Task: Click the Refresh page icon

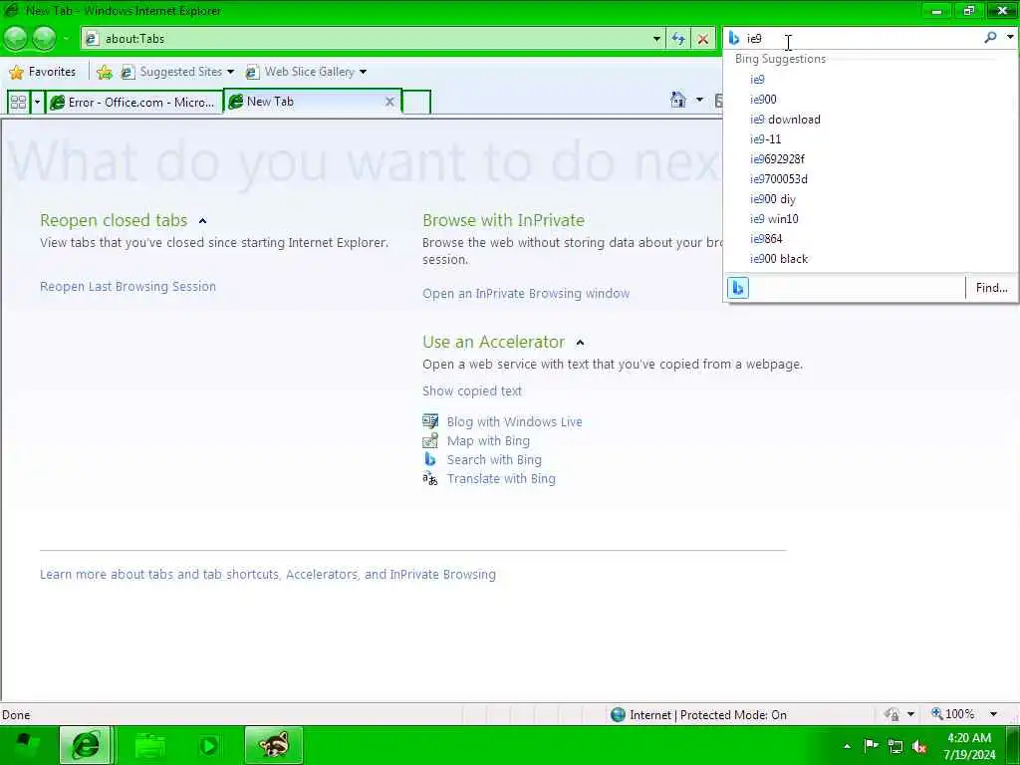Action: [678, 39]
